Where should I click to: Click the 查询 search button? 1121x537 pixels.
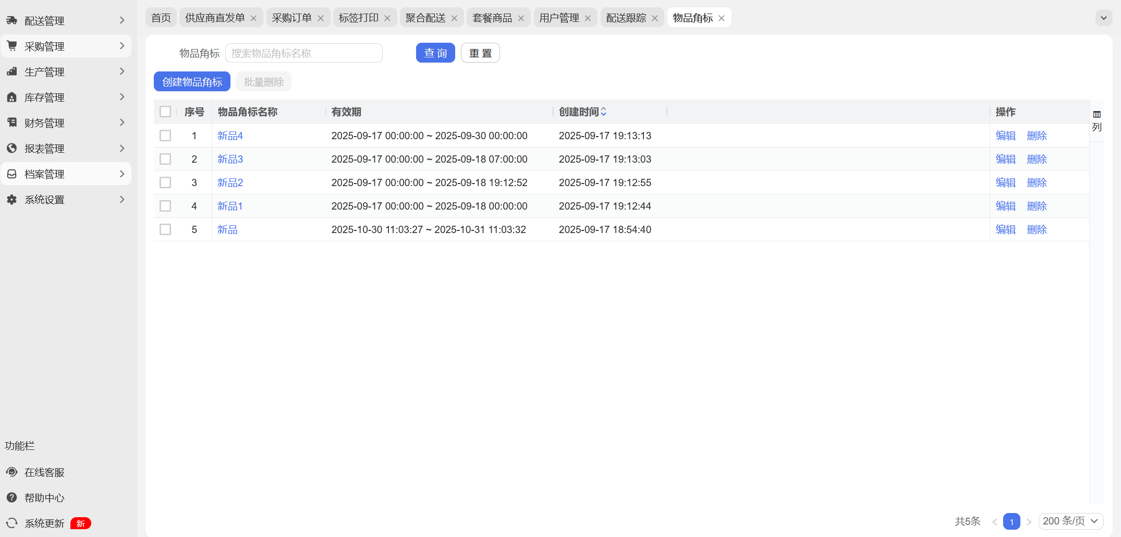(x=435, y=53)
